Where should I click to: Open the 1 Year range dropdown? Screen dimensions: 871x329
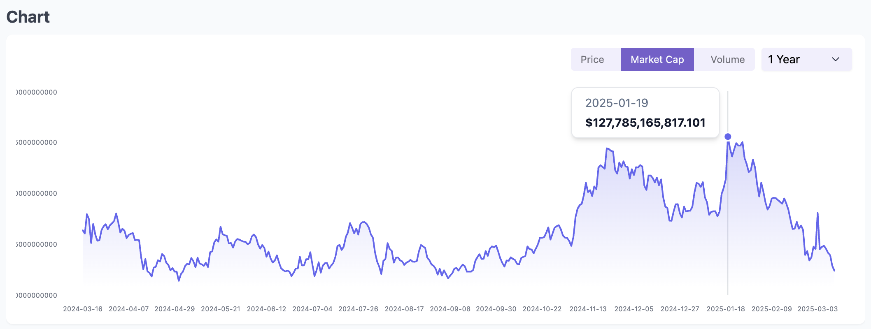(806, 60)
